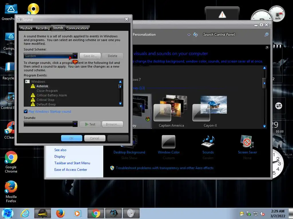Open the Control Panel desktop icon
The image size is (293, 219).
pyautogui.click(x=8, y=101)
